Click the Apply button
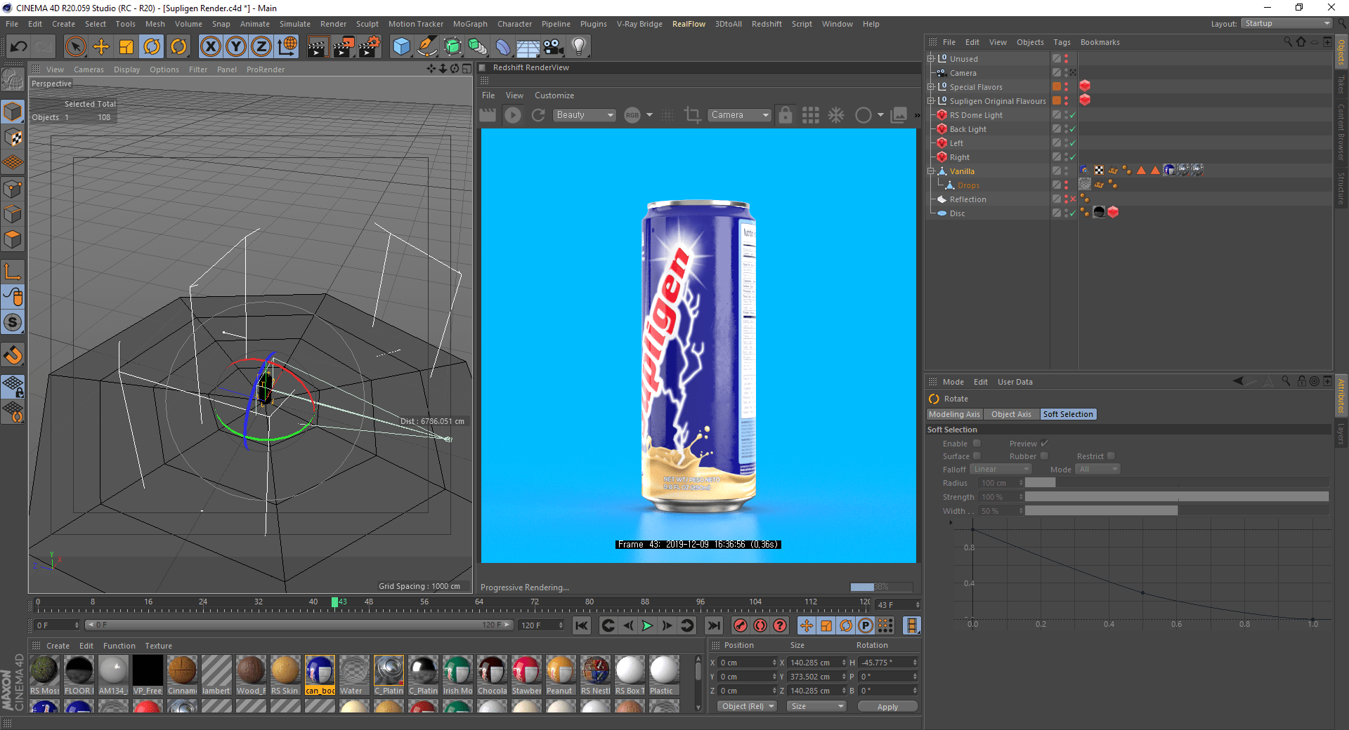The width and height of the screenshot is (1349, 730). 887,707
